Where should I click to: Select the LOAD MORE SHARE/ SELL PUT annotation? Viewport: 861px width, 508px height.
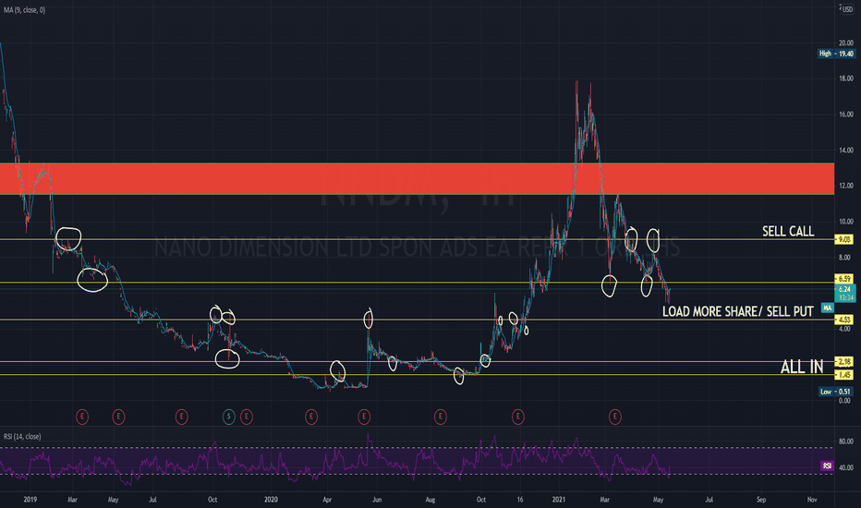pyautogui.click(x=737, y=311)
